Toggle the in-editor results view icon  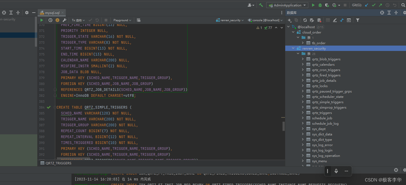(138, 20)
